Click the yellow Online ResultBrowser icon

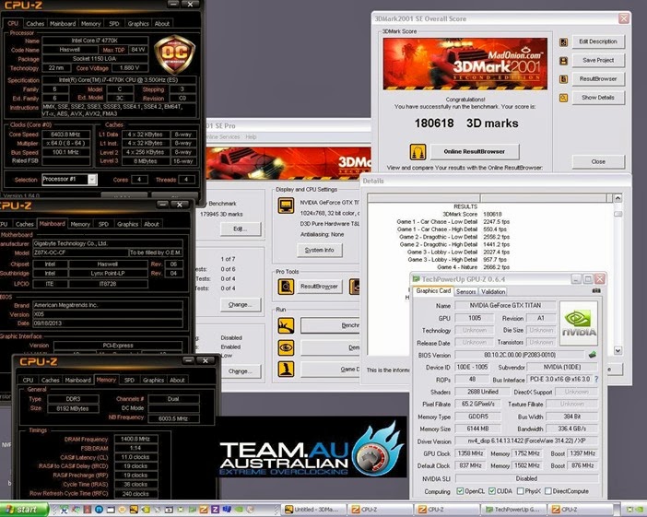418,151
